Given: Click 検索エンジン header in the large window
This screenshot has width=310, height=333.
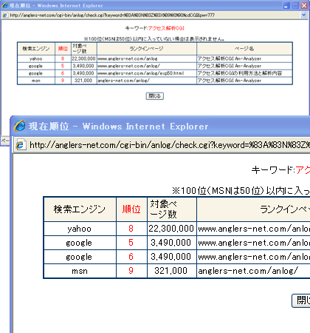Looking at the screenshot, I should click(80, 209).
